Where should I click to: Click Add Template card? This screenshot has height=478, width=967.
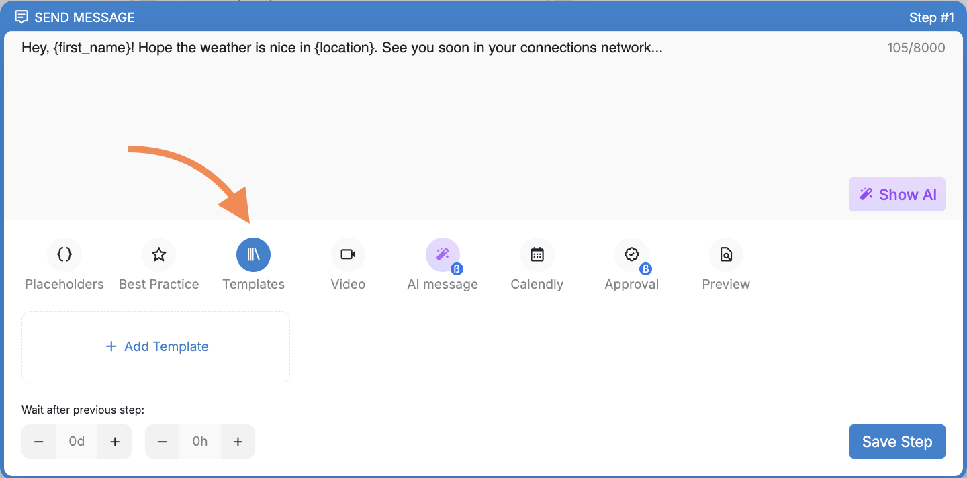click(156, 347)
